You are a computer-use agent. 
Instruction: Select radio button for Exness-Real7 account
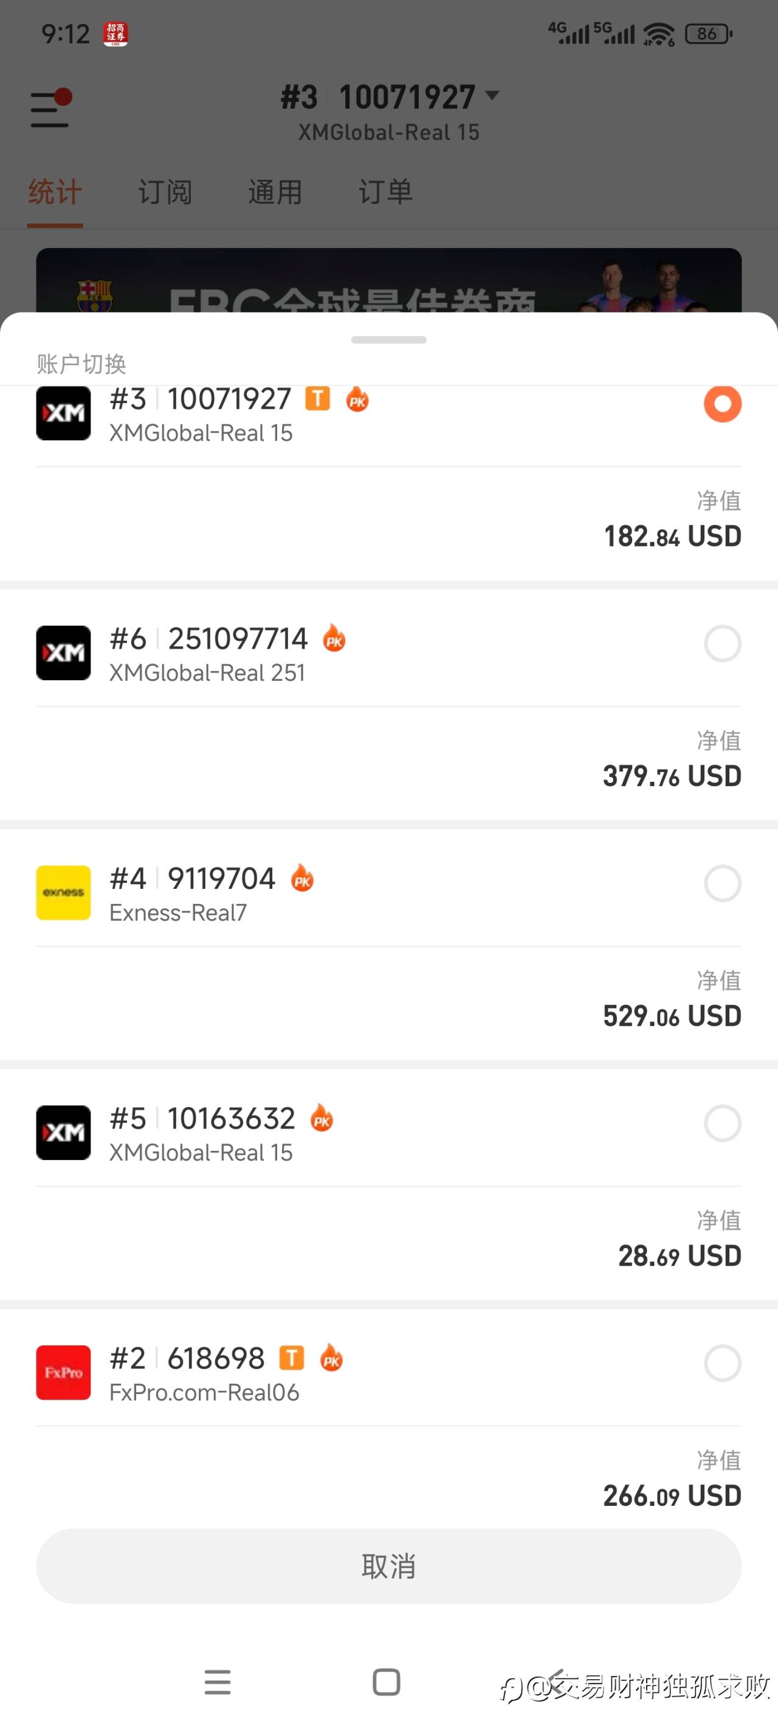[722, 883]
